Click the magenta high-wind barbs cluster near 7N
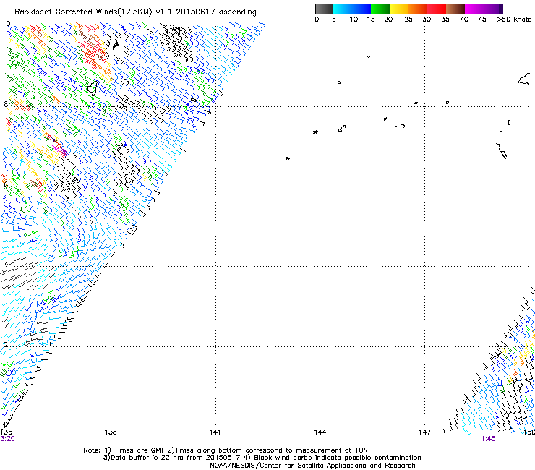535x470 pixels. click(59, 150)
